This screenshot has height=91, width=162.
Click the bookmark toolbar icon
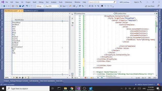102,6
